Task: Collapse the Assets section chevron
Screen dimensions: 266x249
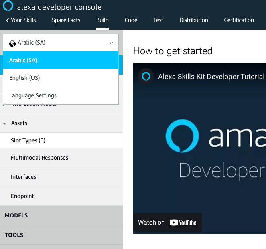Action: (5, 123)
